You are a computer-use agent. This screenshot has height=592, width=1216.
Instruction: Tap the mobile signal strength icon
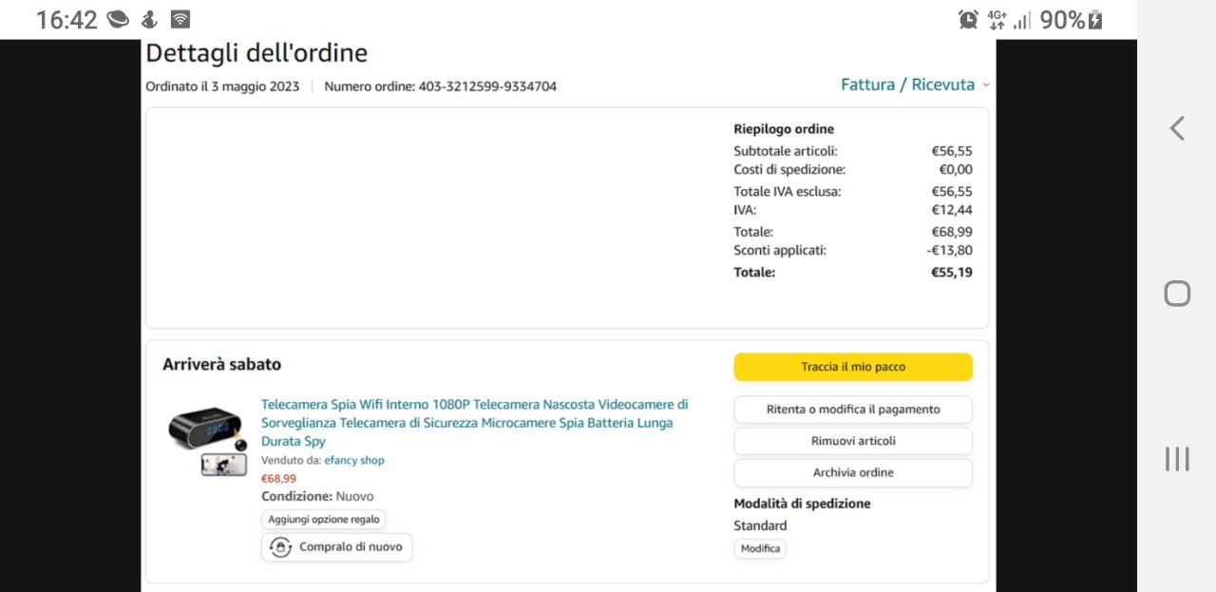(x=1022, y=20)
